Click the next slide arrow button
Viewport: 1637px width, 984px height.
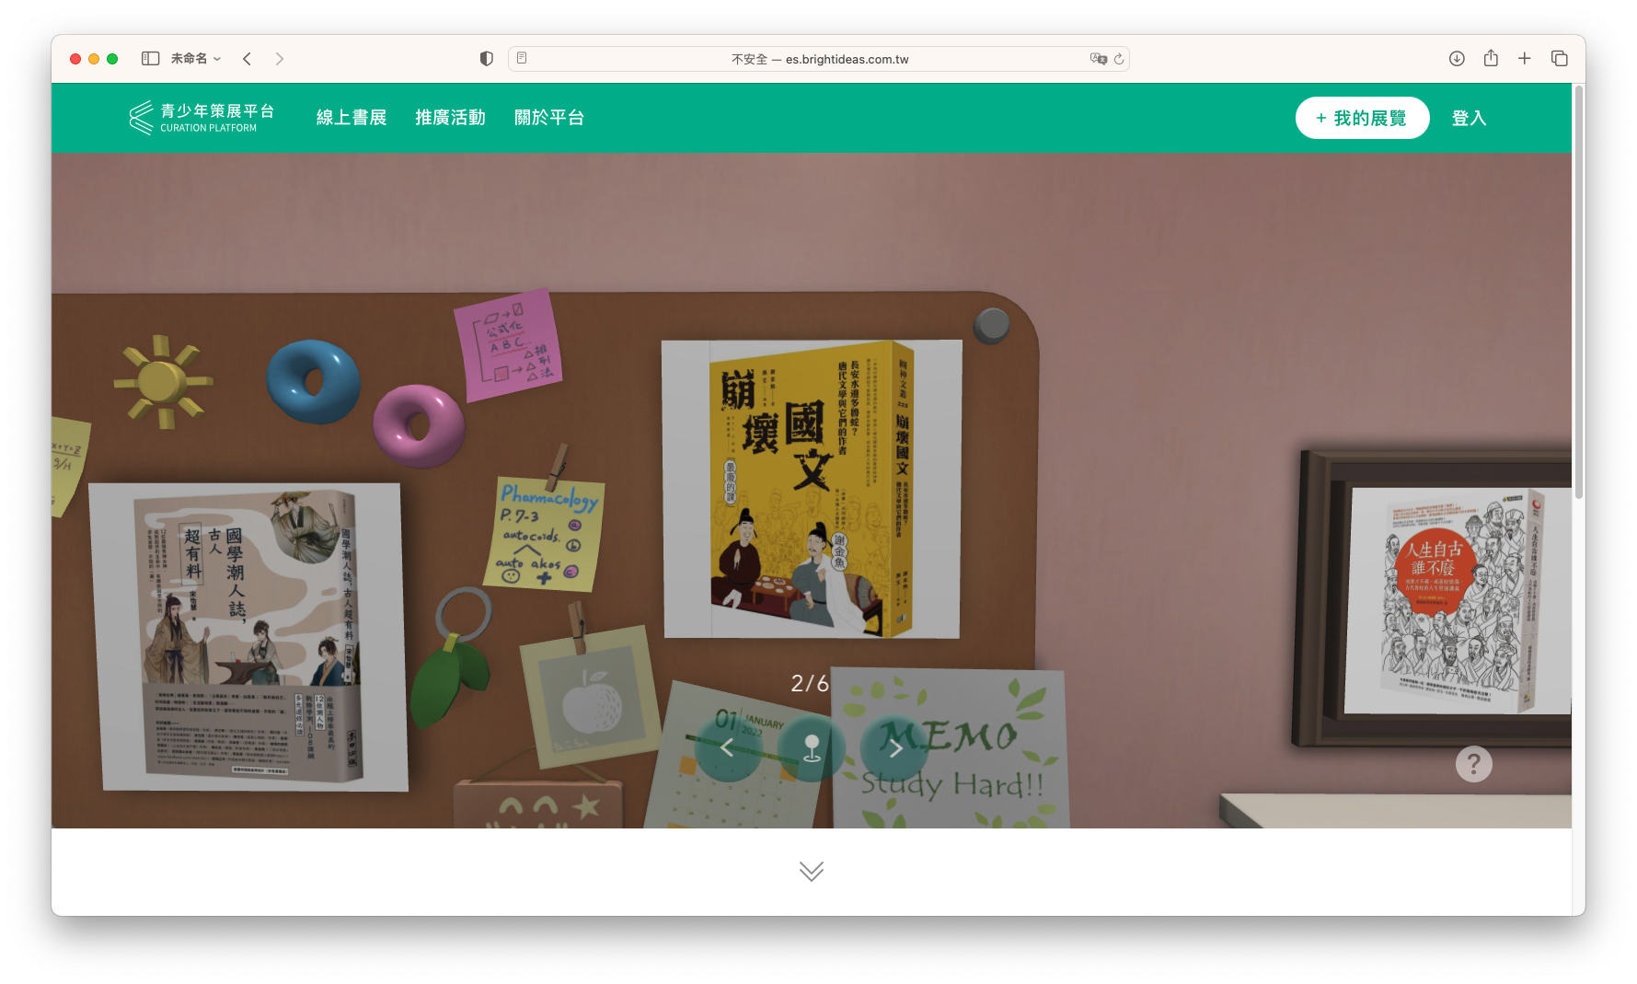pos(894,747)
